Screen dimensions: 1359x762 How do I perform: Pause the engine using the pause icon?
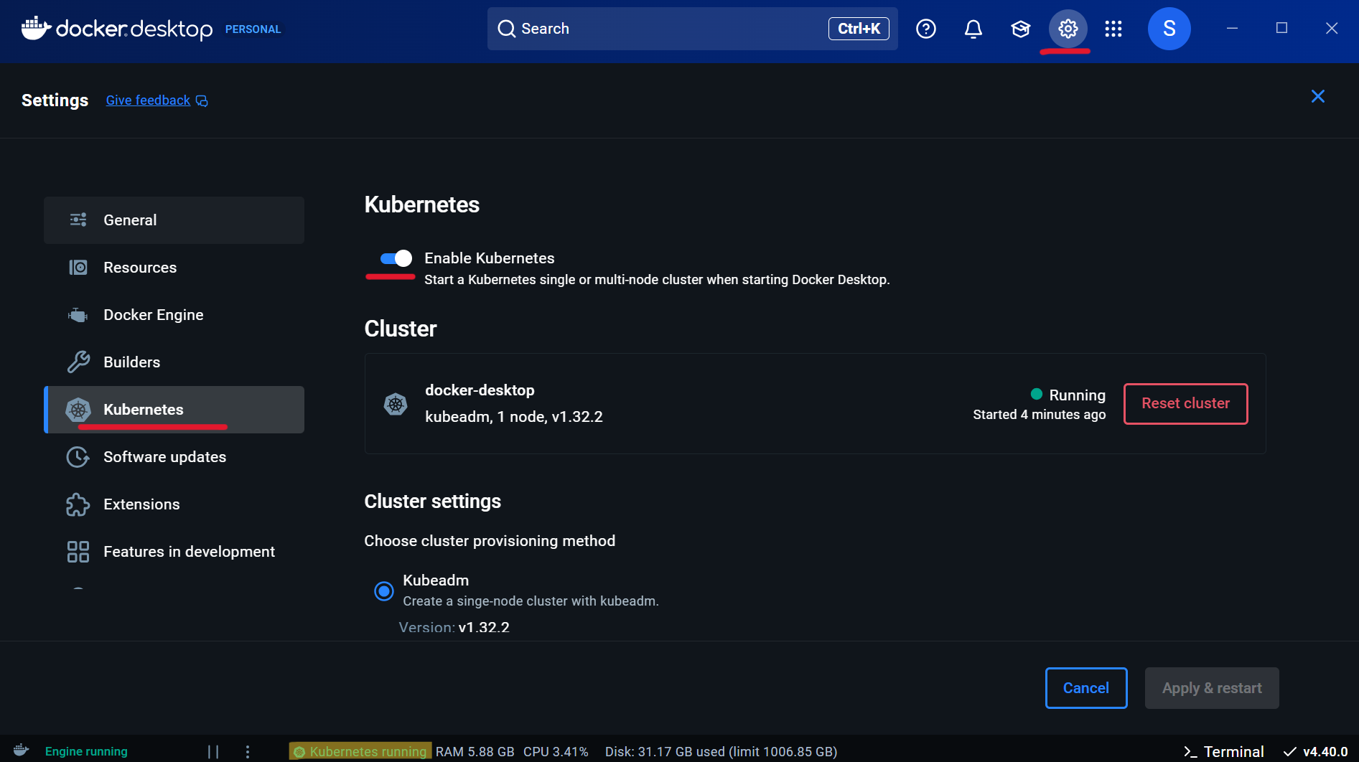pyautogui.click(x=213, y=751)
